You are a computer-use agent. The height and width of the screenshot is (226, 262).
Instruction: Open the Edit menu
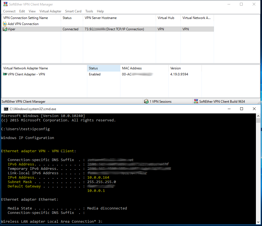click(x=22, y=11)
